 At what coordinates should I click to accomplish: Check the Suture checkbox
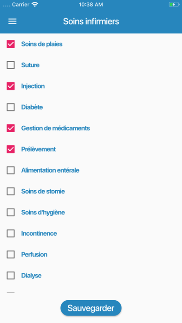tap(11, 65)
